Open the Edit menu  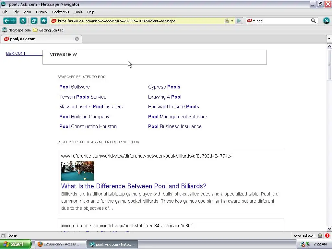[16, 12]
